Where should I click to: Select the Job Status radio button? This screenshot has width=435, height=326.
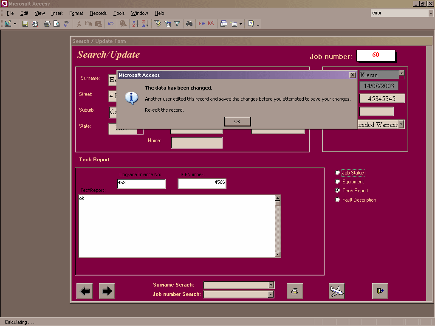[x=337, y=173]
